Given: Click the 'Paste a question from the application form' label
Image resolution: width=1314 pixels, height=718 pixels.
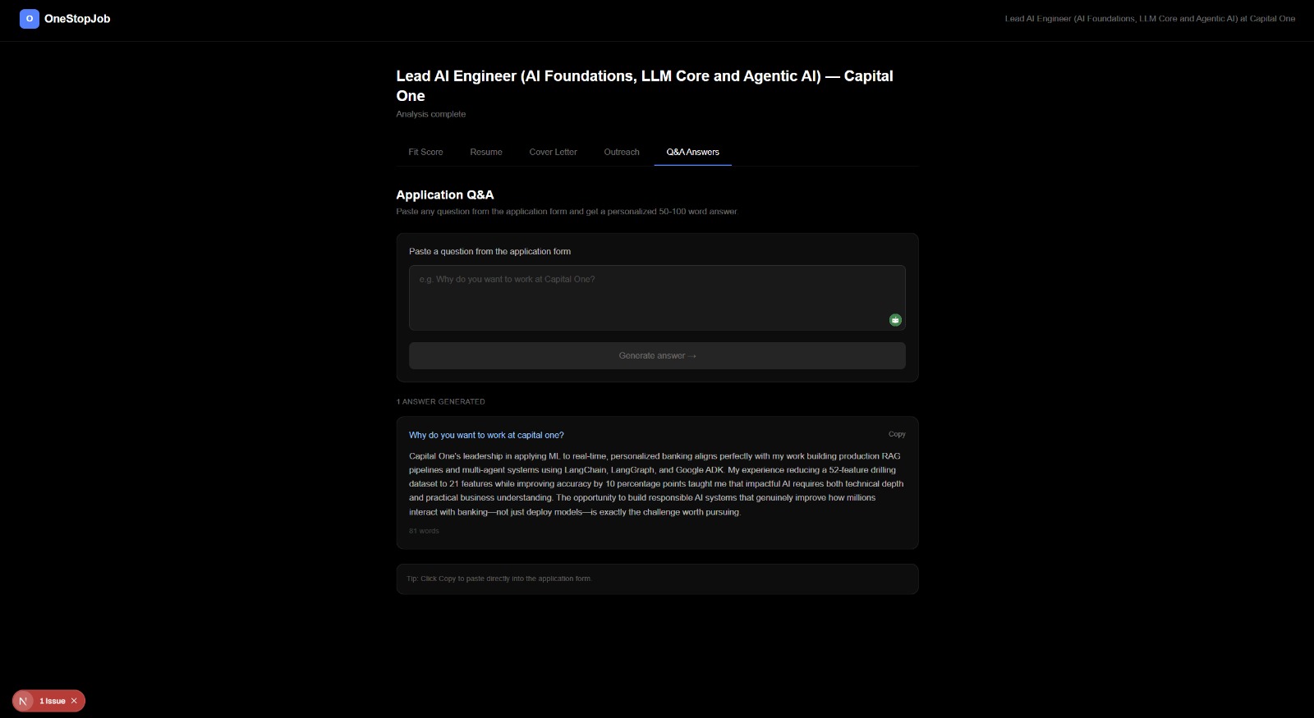Looking at the screenshot, I should [489, 251].
